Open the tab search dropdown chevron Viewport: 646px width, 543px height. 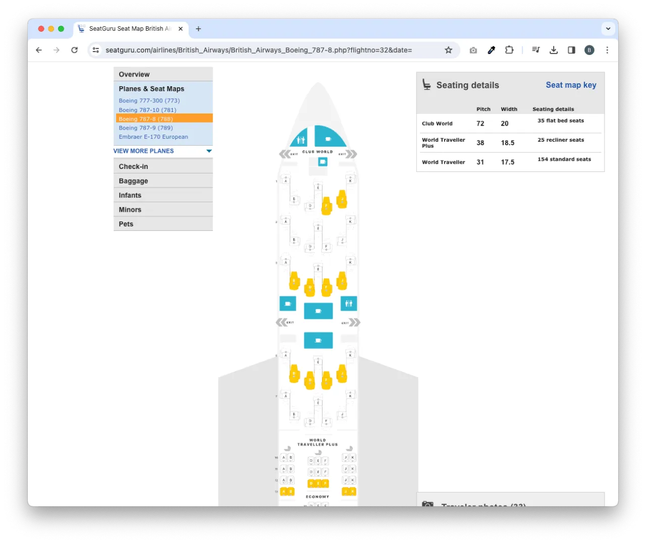click(608, 29)
